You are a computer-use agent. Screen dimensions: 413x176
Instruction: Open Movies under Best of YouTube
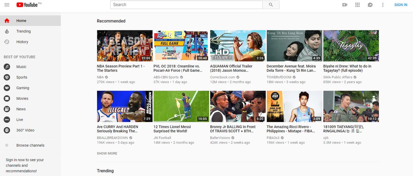point(30,99)
